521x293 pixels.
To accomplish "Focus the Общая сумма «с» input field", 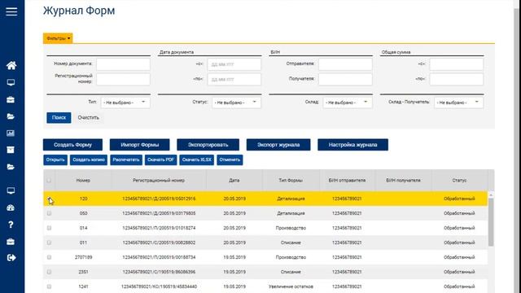I will [457, 64].
